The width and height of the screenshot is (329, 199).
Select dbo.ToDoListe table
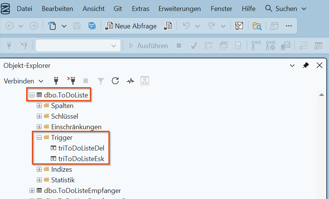click(66, 95)
